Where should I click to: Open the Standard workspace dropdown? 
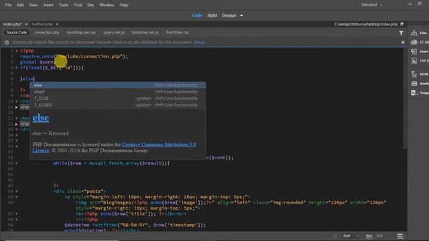tap(371, 5)
